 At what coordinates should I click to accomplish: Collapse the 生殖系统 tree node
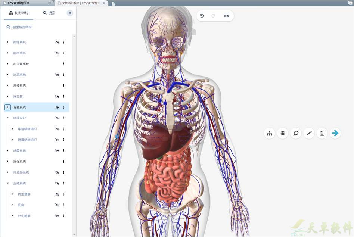click(x=7, y=183)
